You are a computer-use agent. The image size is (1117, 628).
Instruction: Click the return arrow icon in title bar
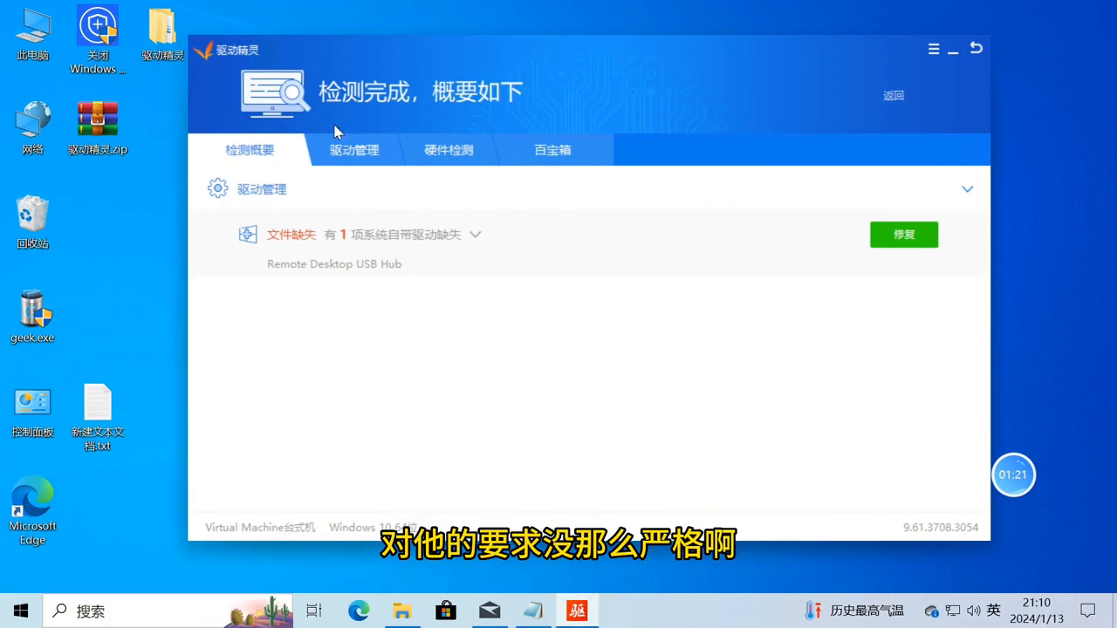pyautogui.click(x=977, y=49)
